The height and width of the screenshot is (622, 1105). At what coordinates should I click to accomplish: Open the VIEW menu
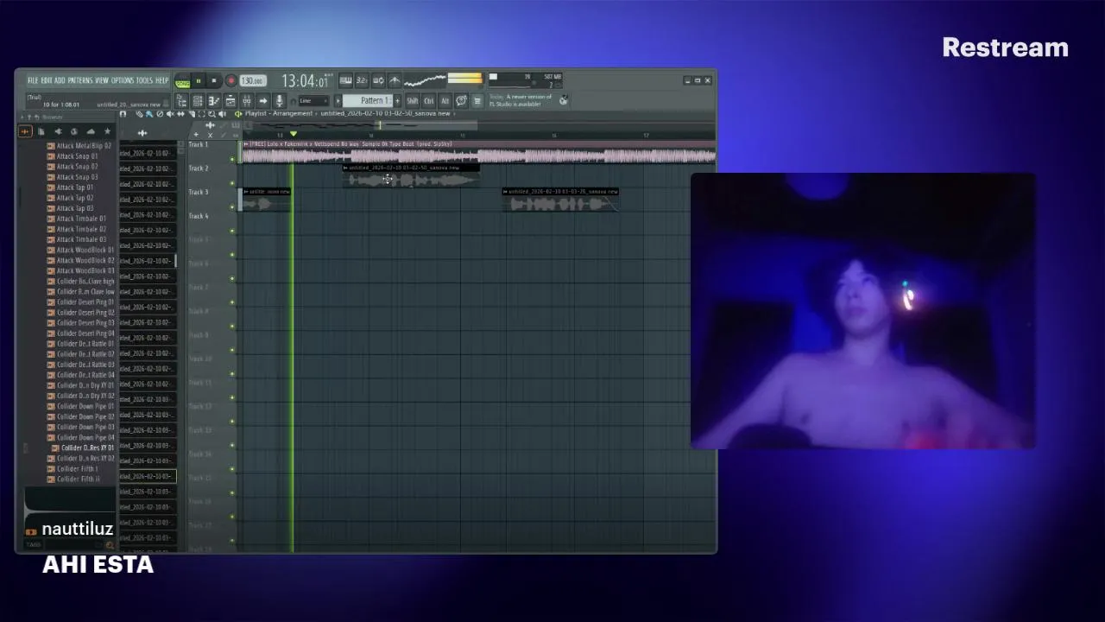[102, 80]
